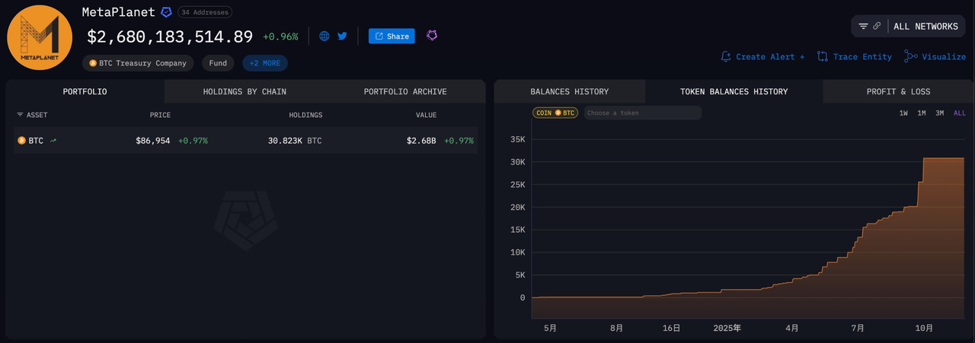Open the Profit & Loss tab

898,91
